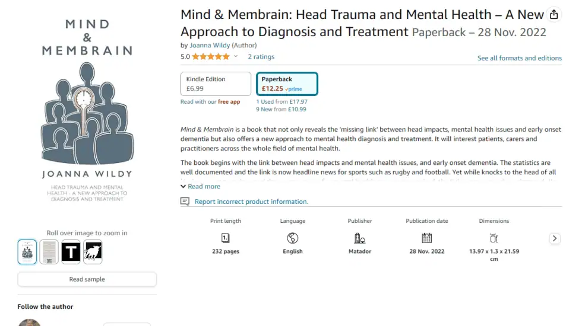
Task: Click the Publisher building icon
Action: (x=360, y=238)
